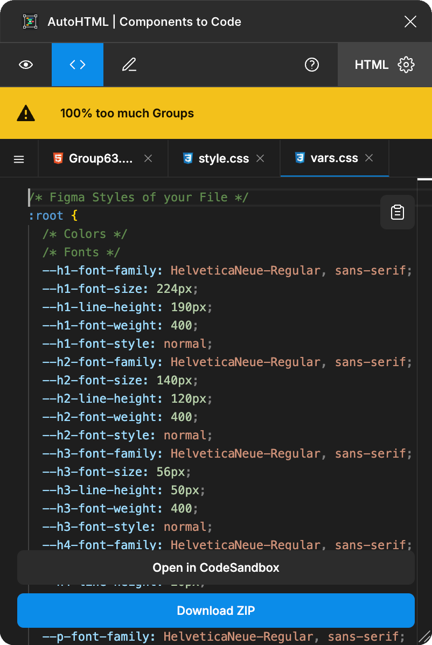This screenshot has width=432, height=645.
Task: Click the '/* Fonts */' comment line
Action: pyautogui.click(x=81, y=252)
